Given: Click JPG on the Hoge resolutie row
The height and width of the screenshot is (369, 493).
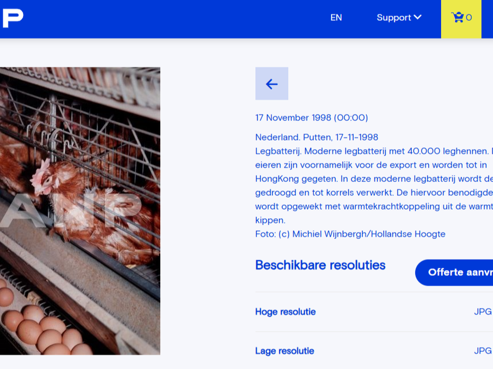Looking at the screenshot, I should pyautogui.click(x=483, y=312).
